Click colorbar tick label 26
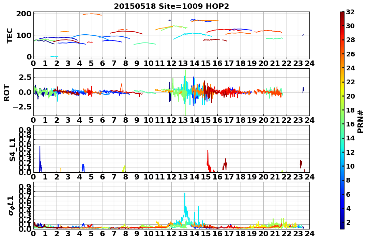This screenshot has width=367, height=241. point(350,54)
